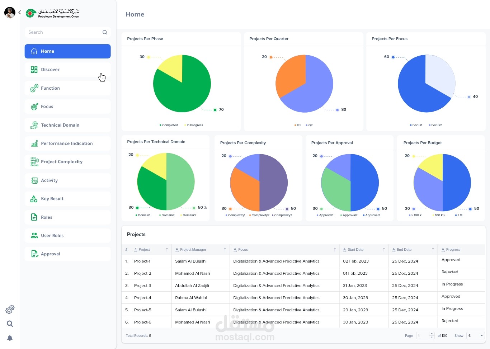The height and width of the screenshot is (349, 490).
Task: Open the Approval menu item
Action: 68,254
